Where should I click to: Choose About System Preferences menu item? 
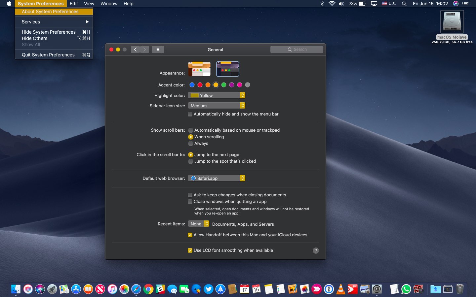[x=50, y=12]
